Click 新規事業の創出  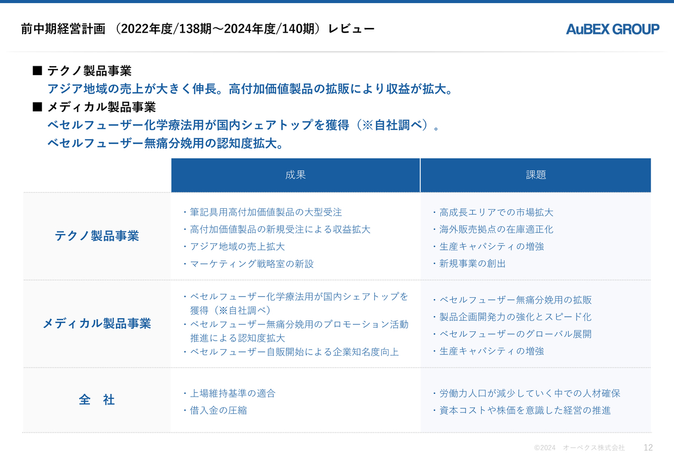click(469, 264)
